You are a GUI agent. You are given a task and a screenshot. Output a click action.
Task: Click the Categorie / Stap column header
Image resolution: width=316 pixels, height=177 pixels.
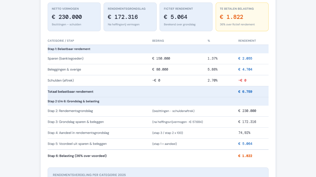61,41
